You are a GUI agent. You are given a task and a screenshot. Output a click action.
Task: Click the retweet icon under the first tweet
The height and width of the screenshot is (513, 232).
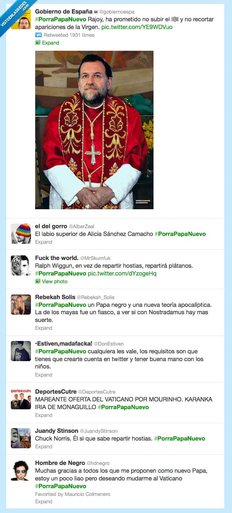coord(38,35)
